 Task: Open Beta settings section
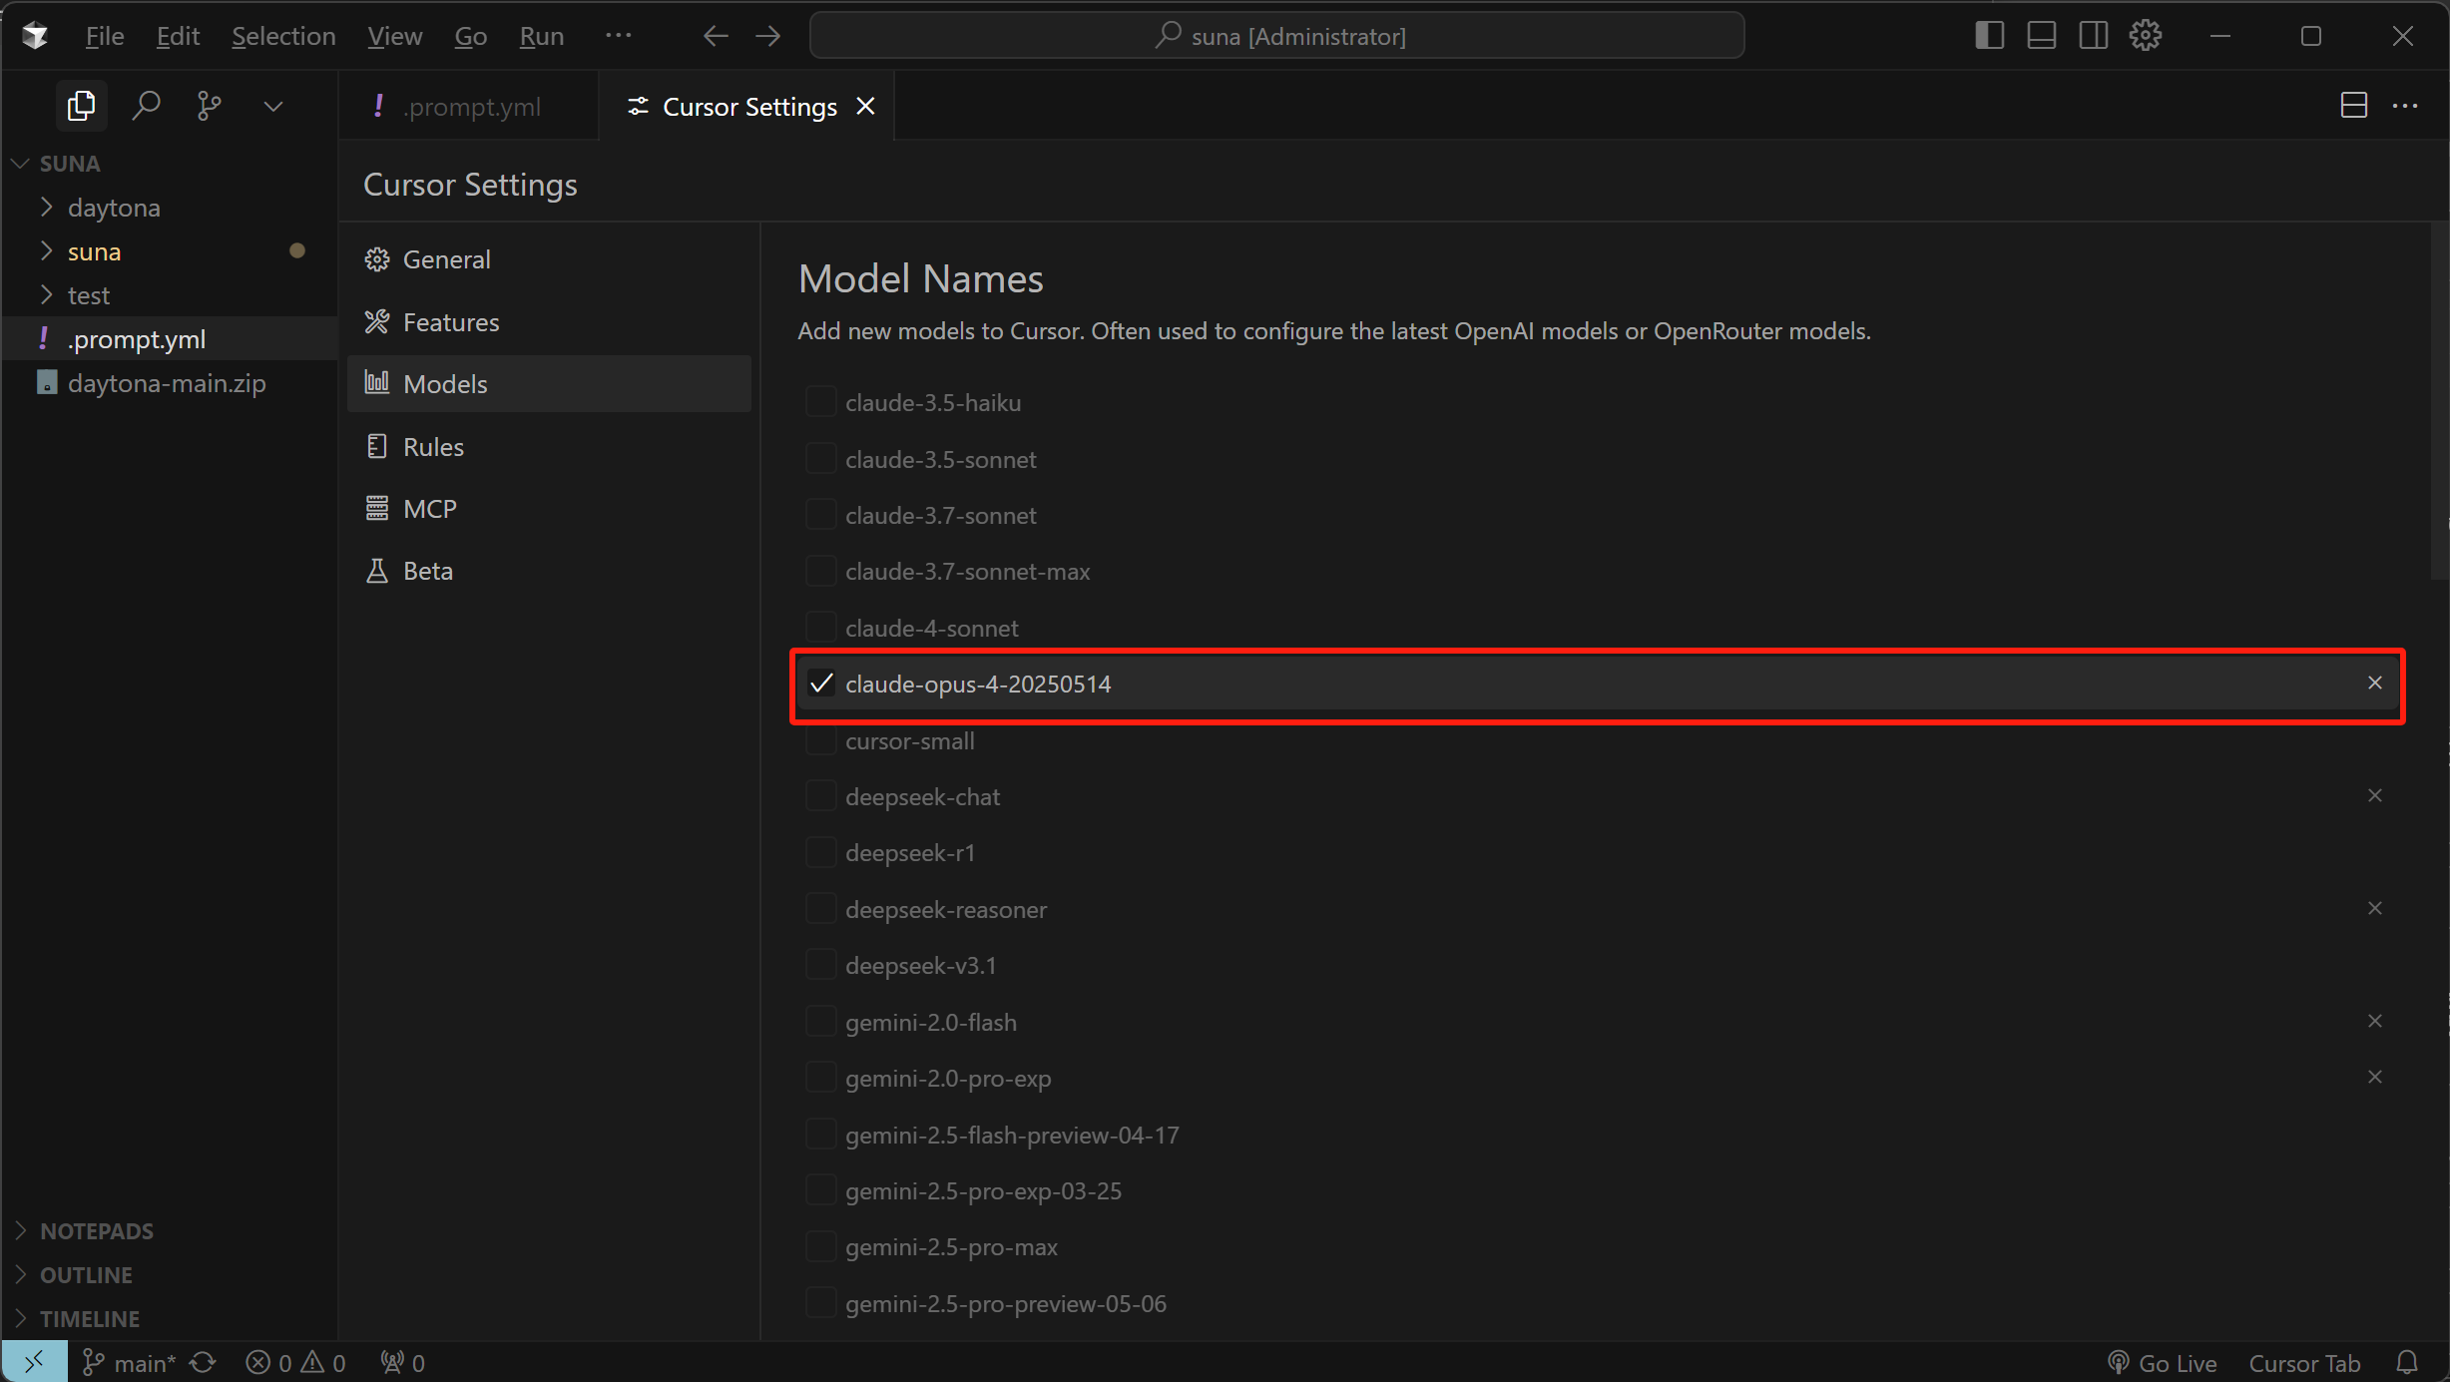(x=549, y=571)
